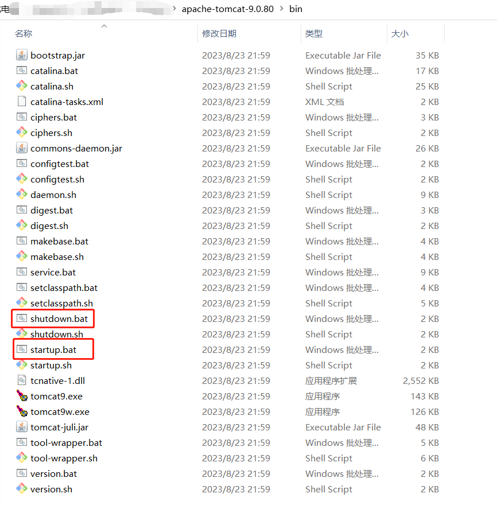Click the shutdown.bat file icon

(22, 318)
